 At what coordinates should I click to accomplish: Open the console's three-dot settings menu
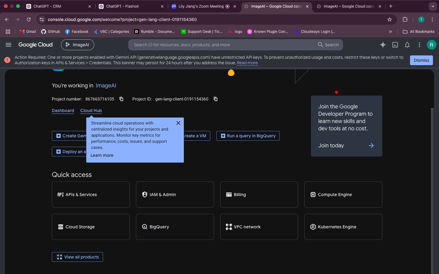click(x=419, y=45)
